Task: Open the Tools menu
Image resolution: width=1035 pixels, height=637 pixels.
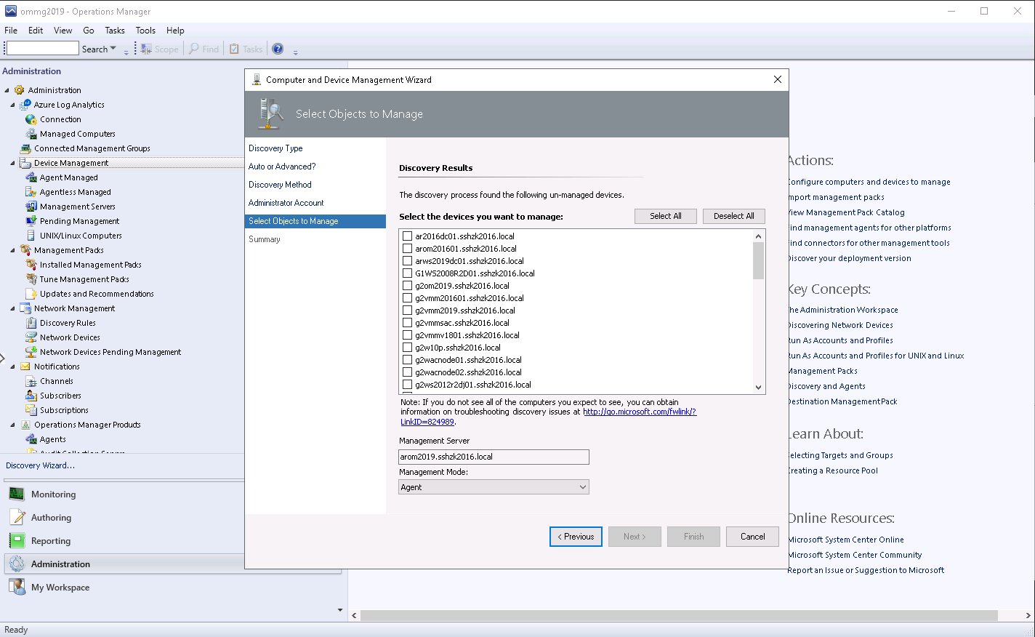Action: [x=145, y=31]
